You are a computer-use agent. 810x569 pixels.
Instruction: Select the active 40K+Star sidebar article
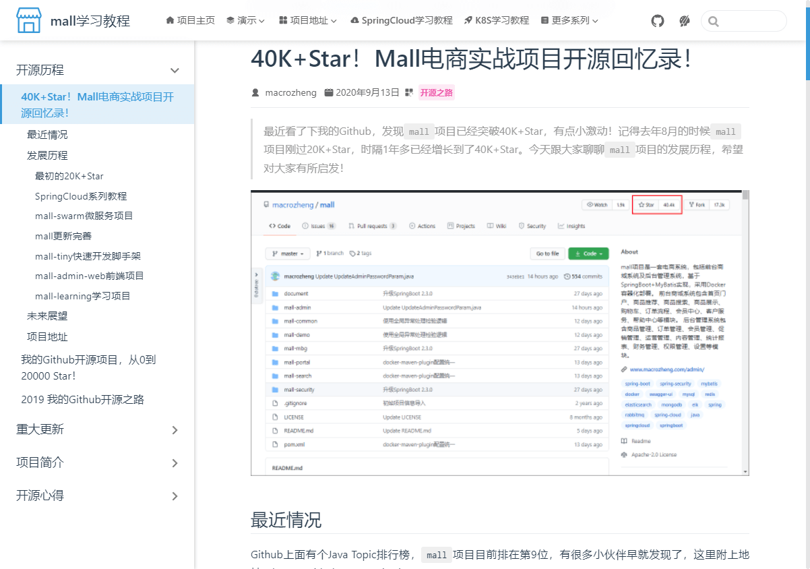coord(98,104)
